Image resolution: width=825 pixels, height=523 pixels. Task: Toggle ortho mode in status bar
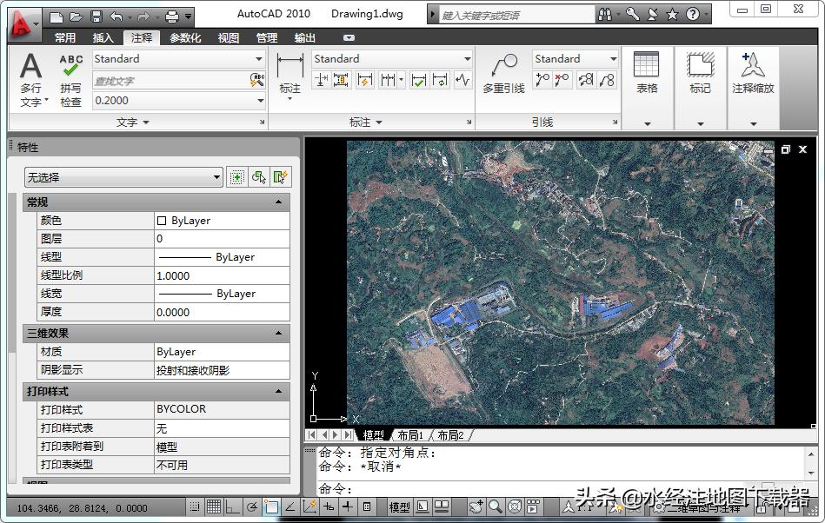pyautogui.click(x=232, y=506)
